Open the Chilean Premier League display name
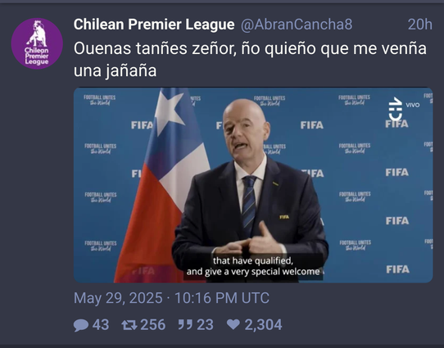This screenshot has height=348, width=444. [154, 25]
